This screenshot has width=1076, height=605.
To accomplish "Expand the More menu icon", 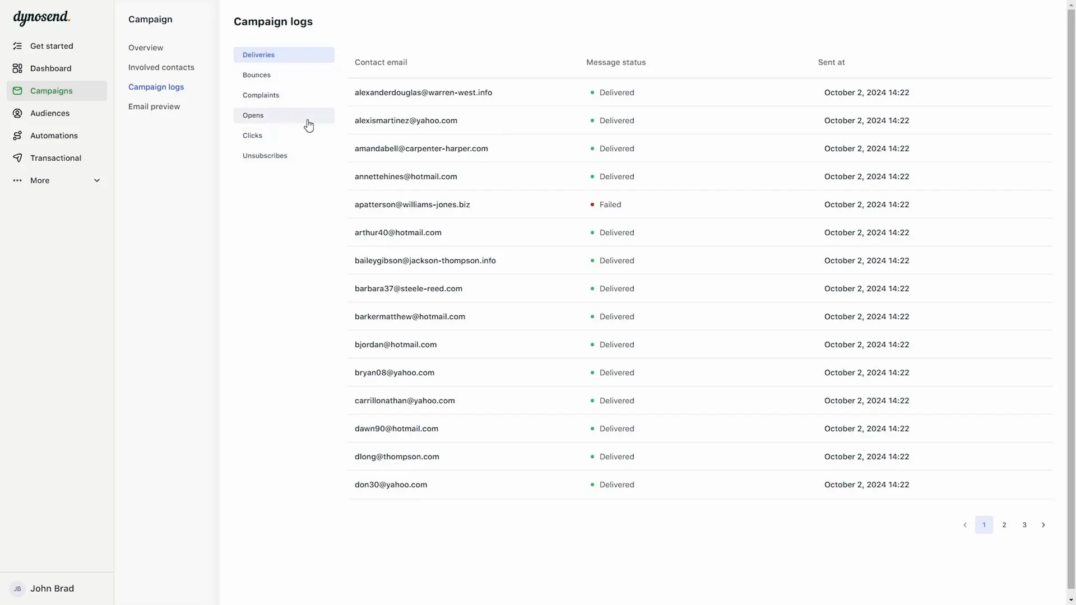I will pos(97,180).
